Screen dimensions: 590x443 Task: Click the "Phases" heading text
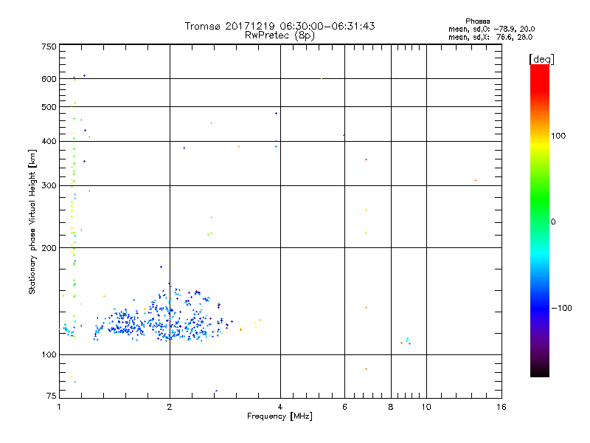[x=477, y=21]
